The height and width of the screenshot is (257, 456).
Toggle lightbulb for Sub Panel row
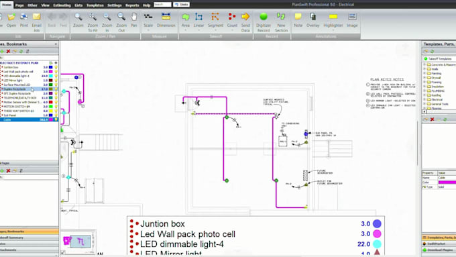[x=56, y=115]
